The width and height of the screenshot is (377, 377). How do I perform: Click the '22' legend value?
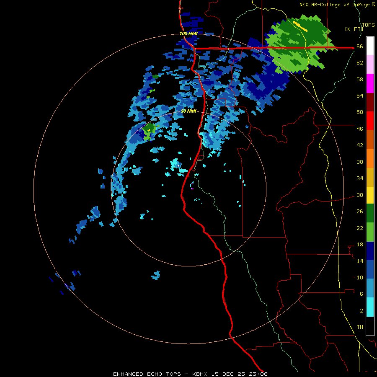point(360,228)
